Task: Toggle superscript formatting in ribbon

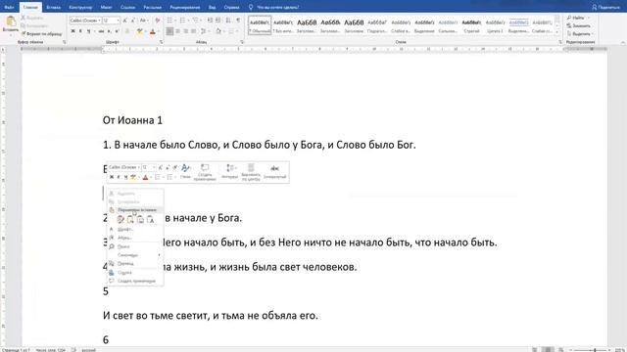Action: click(x=117, y=31)
